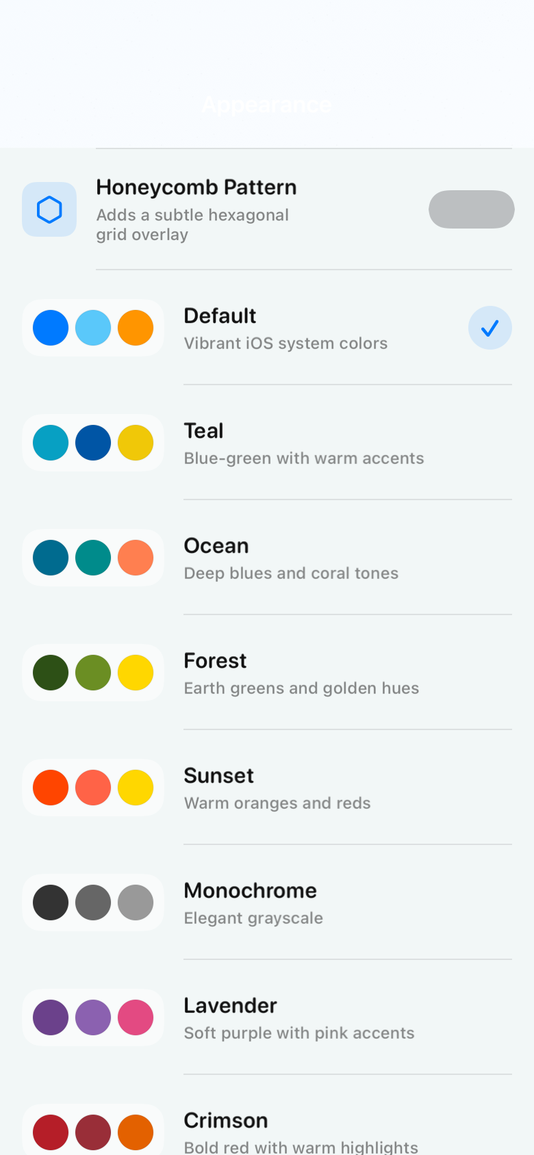This screenshot has width=534, height=1155.
Task: Tap the Sunset theme color preview
Action: [x=92, y=788]
